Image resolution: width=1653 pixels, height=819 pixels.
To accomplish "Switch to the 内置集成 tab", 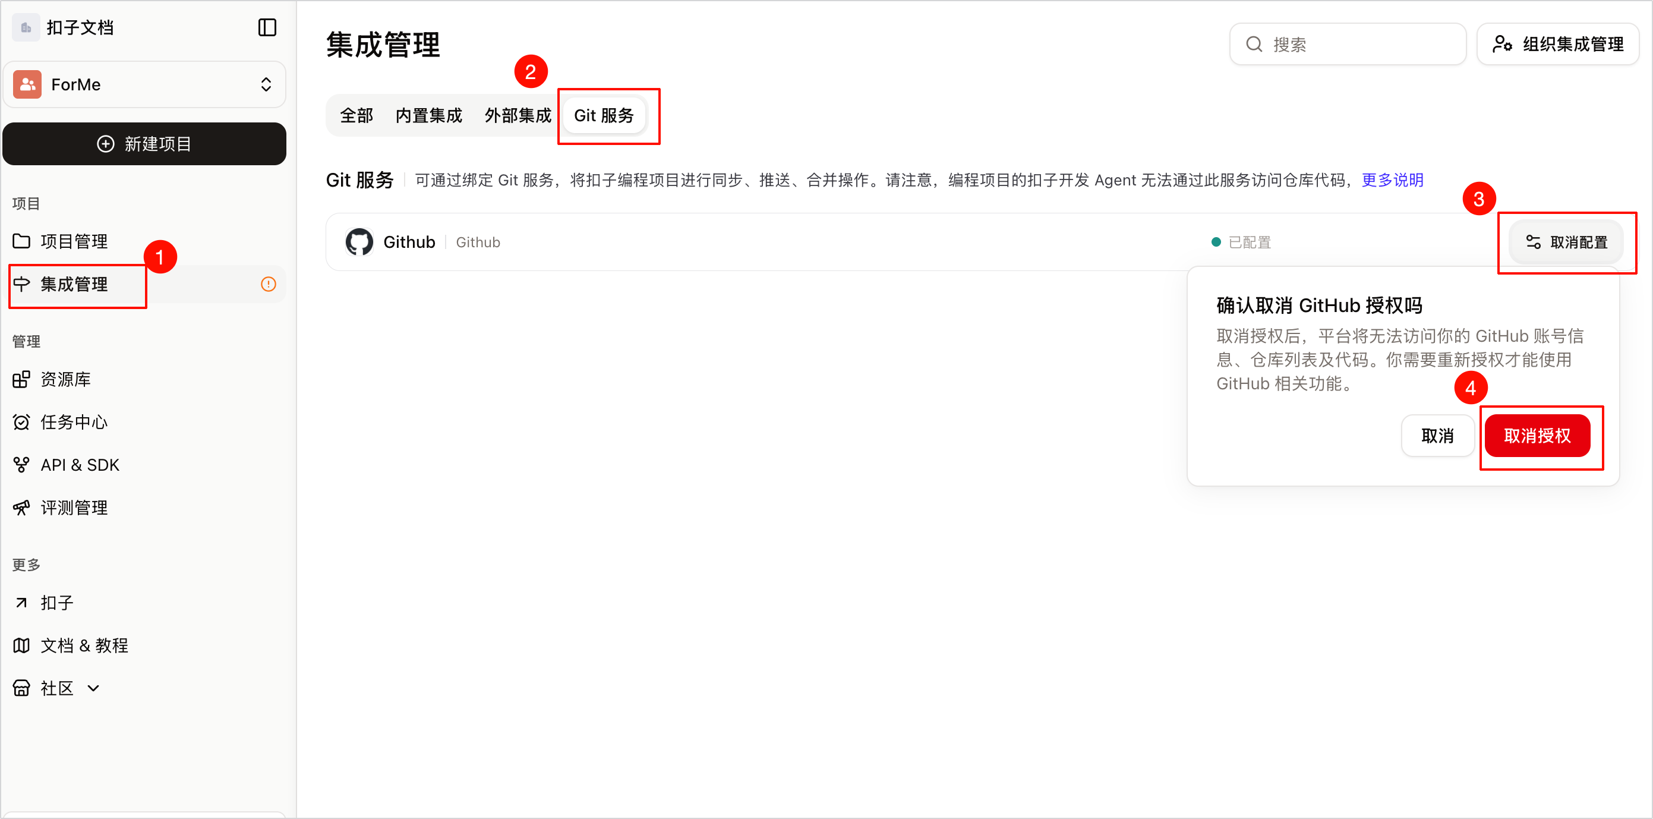I will point(428,115).
